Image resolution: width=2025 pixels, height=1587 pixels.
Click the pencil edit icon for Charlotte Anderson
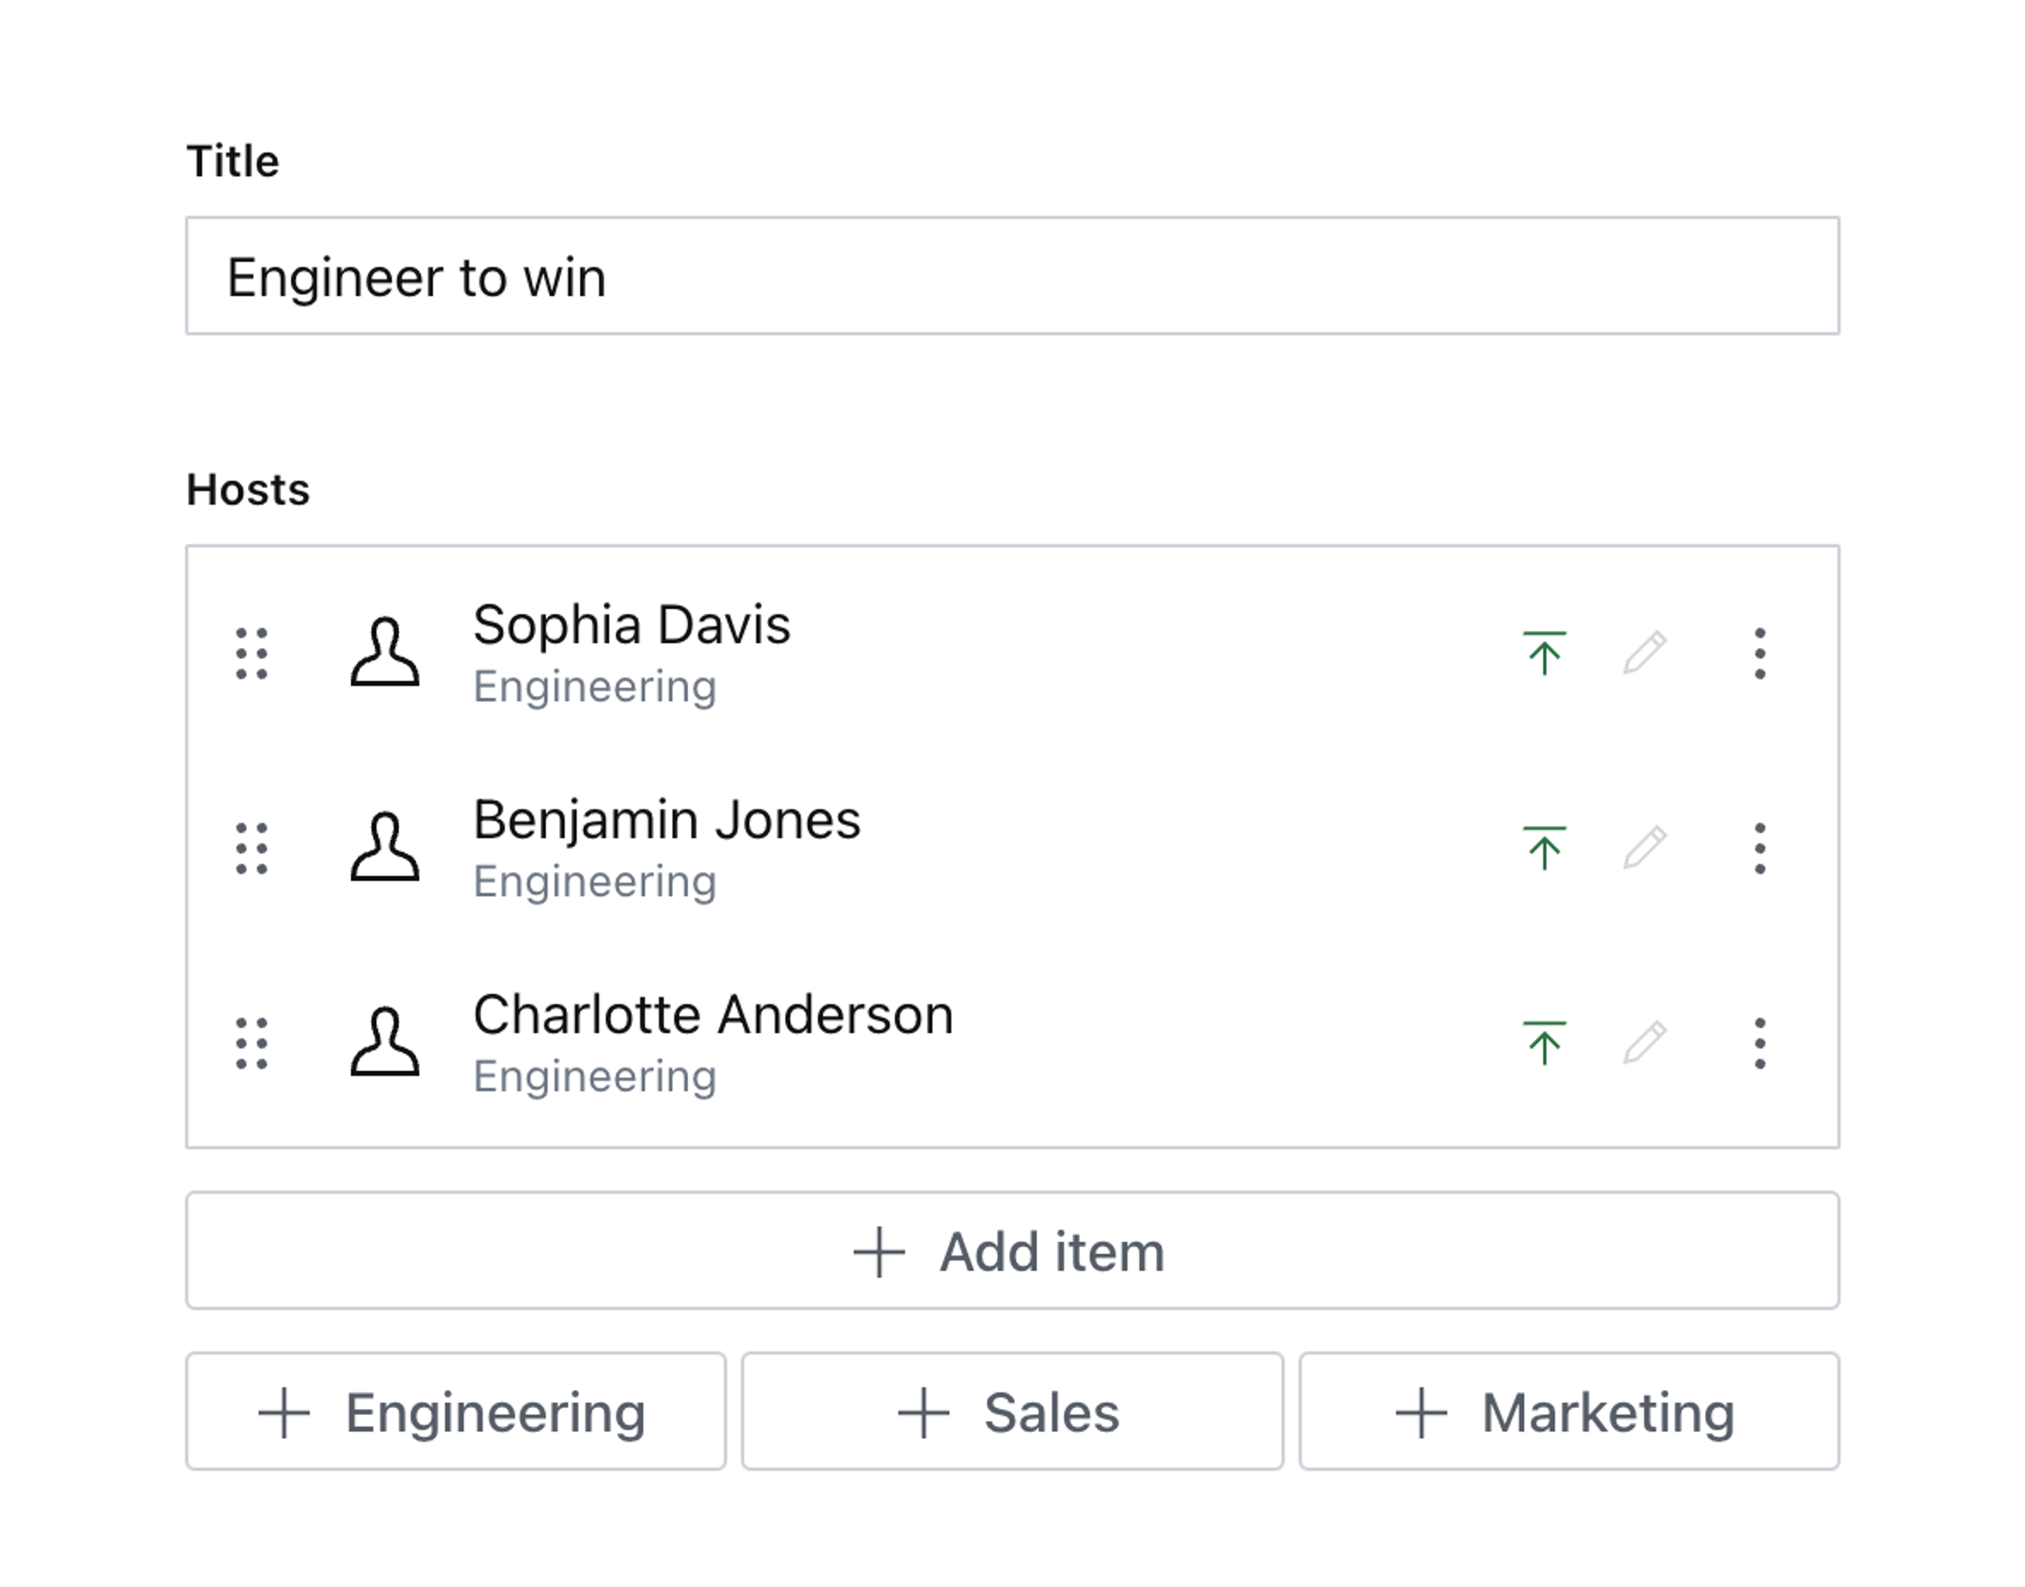[x=1644, y=1043]
